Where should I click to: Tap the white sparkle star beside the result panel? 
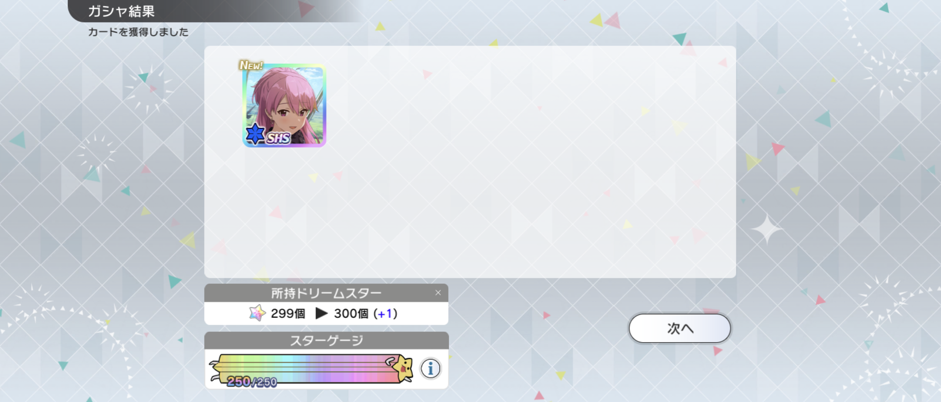tap(767, 229)
